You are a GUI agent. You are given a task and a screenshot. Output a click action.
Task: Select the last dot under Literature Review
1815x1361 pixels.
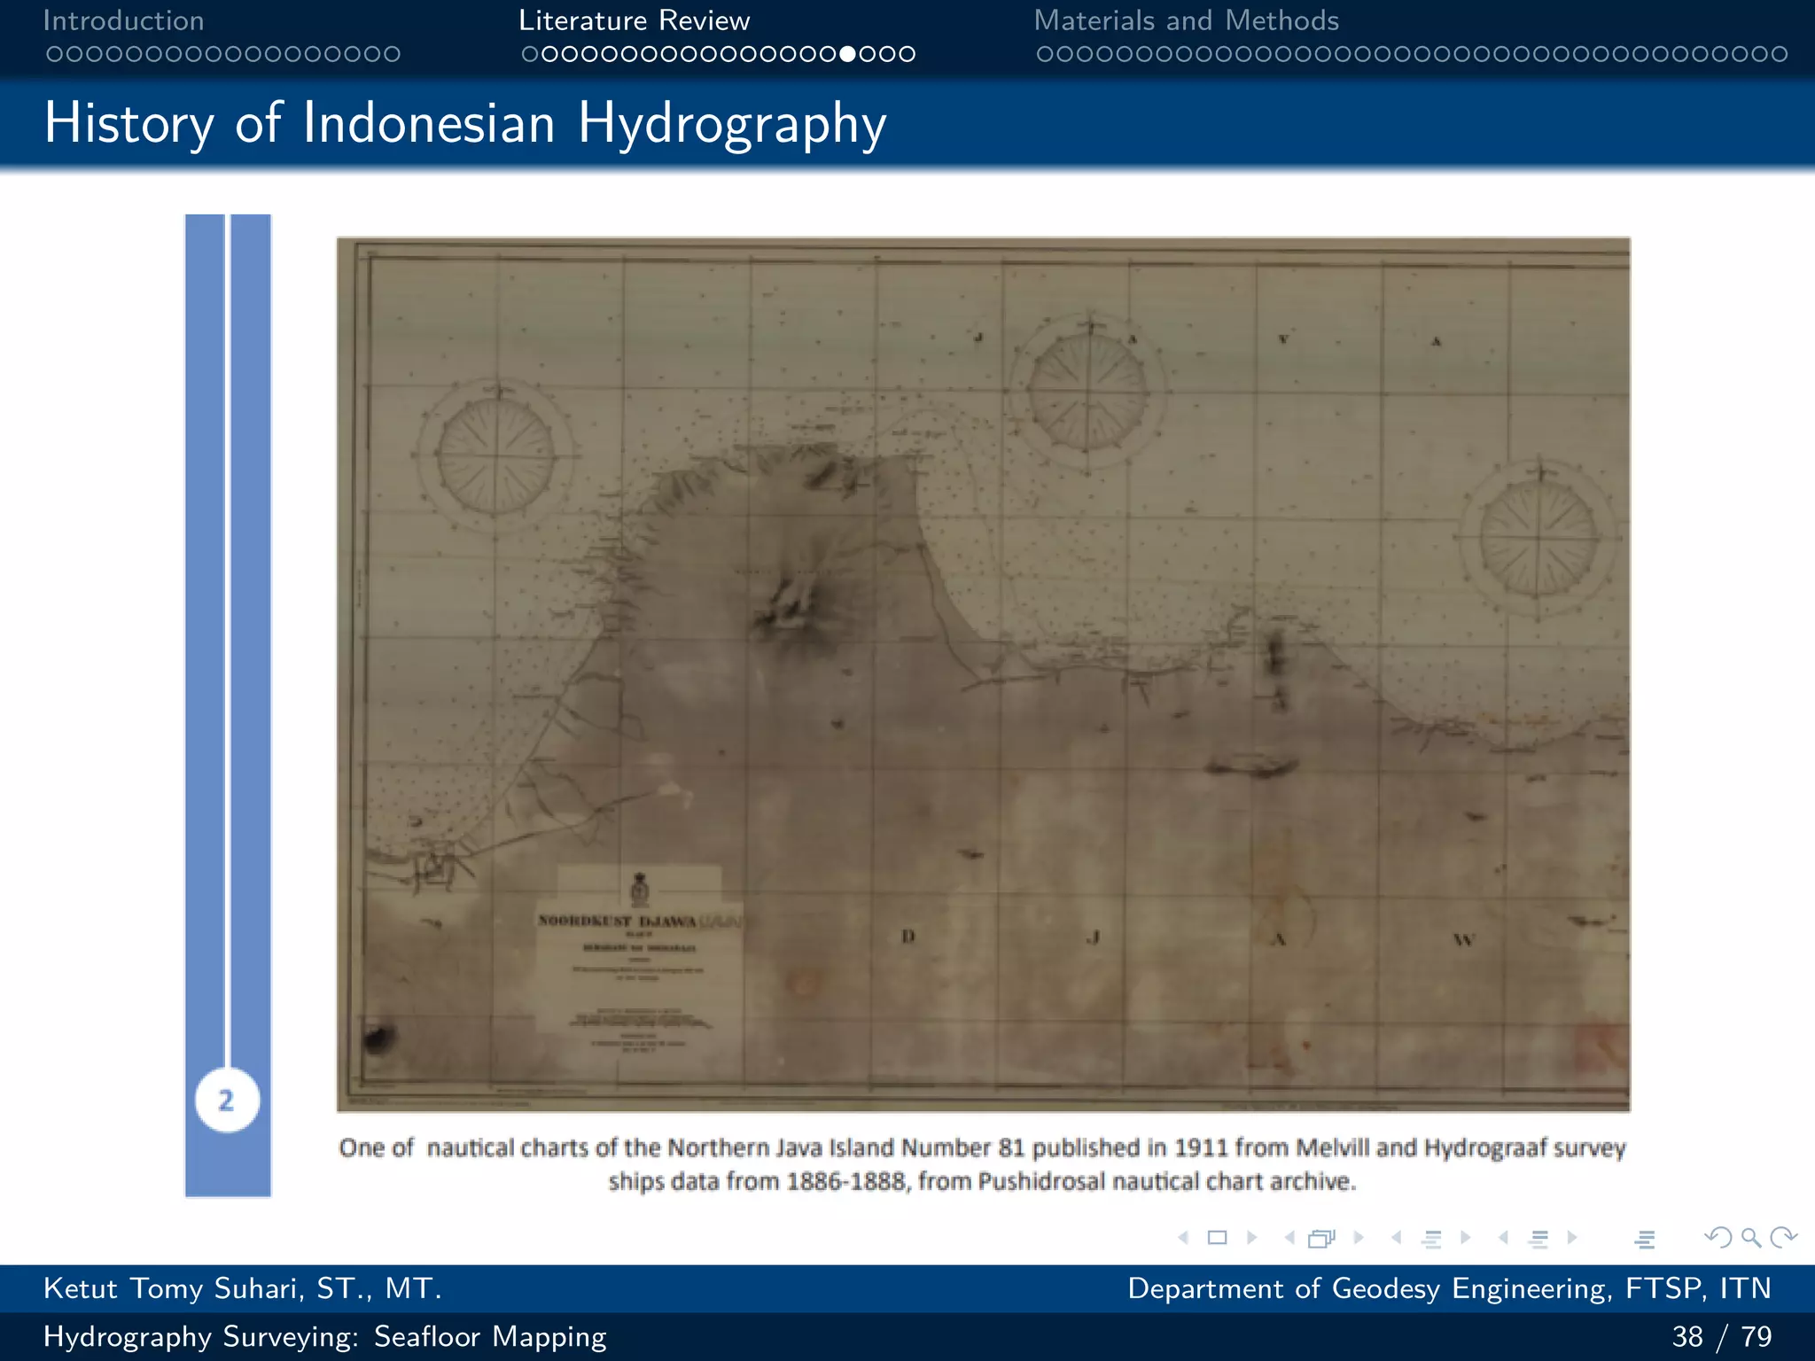pos(907,54)
